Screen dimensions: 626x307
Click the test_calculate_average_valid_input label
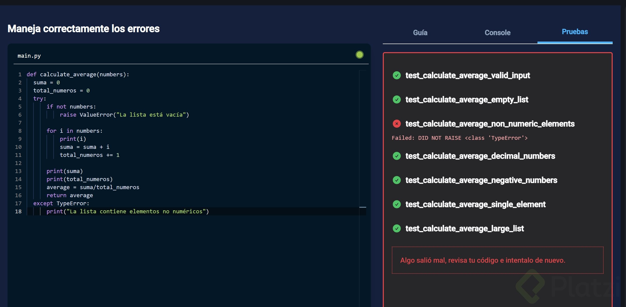(x=467, y=75)
